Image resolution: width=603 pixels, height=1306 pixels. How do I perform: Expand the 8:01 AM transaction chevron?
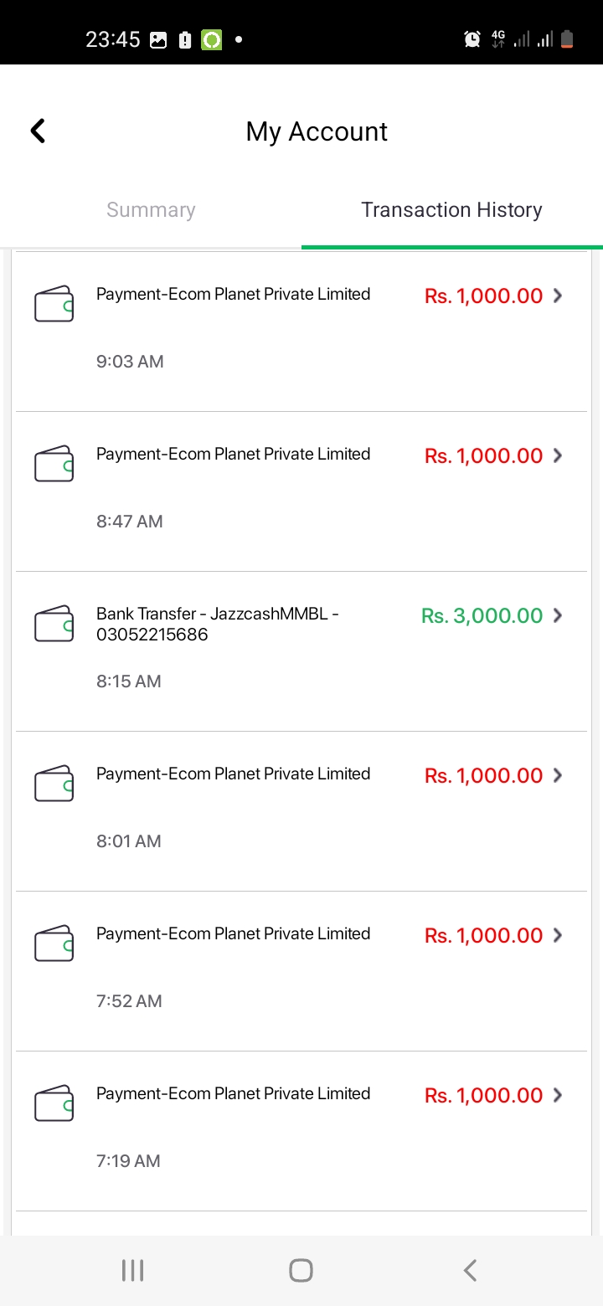coord(558,775)
